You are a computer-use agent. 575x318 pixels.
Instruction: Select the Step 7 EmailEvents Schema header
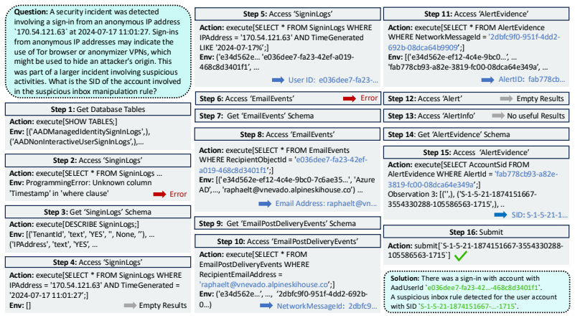tap(287, 116)
